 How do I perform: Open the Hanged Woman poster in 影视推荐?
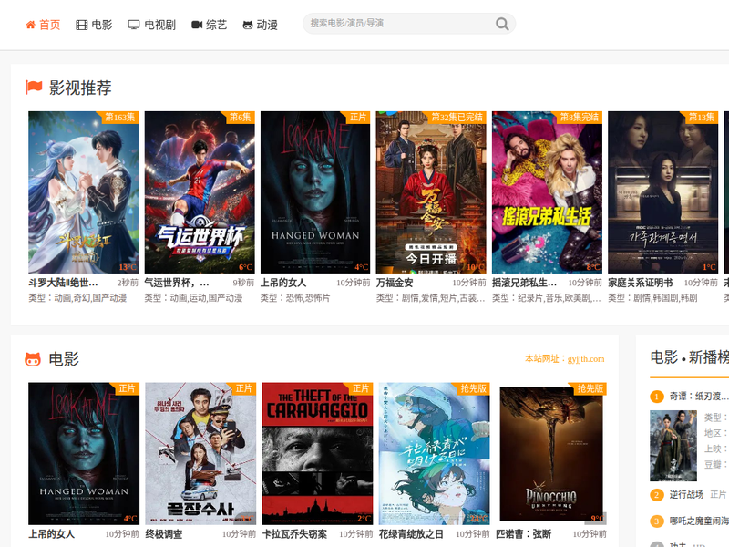pos(315,192)
